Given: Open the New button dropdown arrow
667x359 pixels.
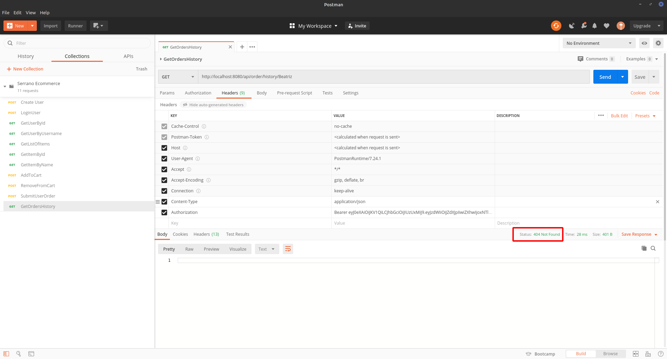Looking at the screenshot, I should tap(32, 26).
